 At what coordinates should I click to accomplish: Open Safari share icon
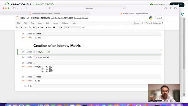(166, 8)
